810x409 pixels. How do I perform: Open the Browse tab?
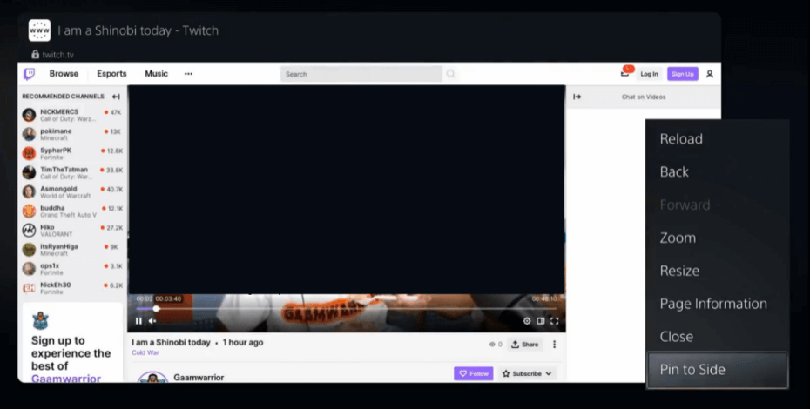(x=64, y=74)
